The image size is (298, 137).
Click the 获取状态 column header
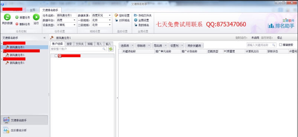[x=278, y=51]
